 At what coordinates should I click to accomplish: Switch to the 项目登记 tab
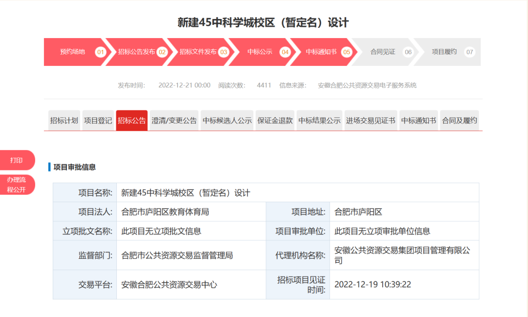point(98,121)
